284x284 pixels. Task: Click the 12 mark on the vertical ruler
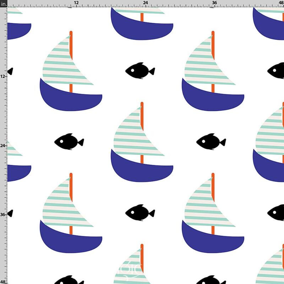(3, 76)
